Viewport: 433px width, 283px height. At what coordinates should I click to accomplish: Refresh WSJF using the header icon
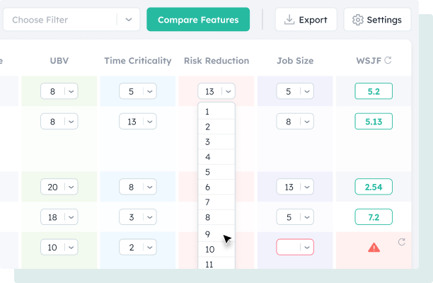pyautogui.click(x=388, y=60)
